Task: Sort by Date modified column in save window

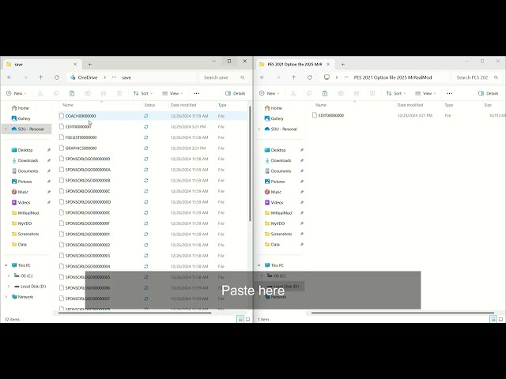Action: point(183,105)
